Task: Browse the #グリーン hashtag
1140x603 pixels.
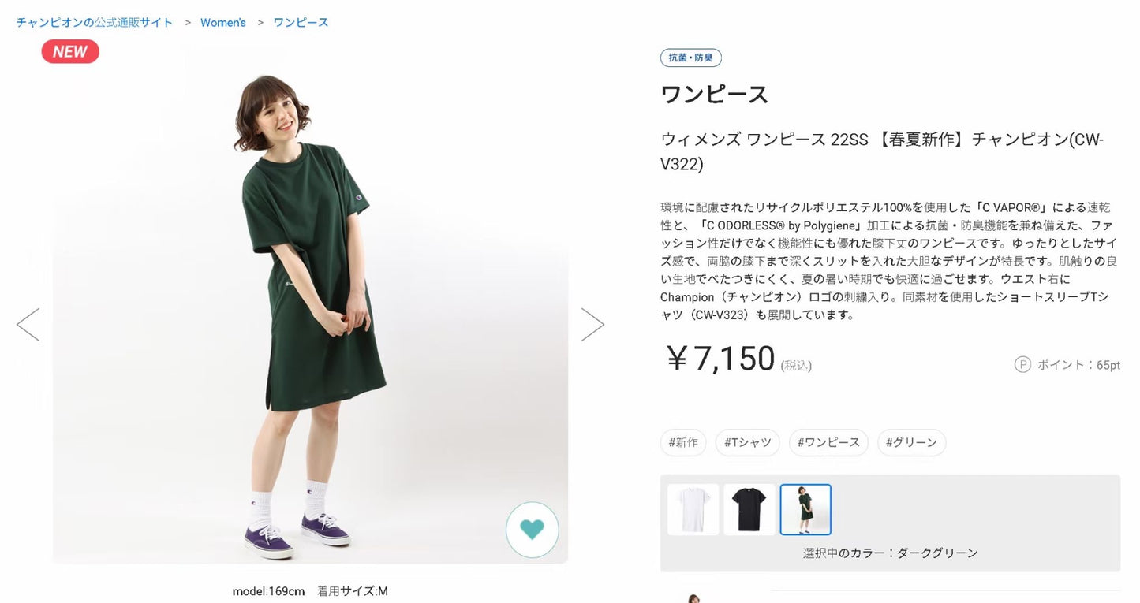Action: click(x=911, y=442)
